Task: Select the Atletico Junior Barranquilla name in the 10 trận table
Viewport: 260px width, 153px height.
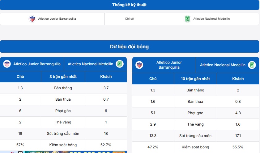Action: click(169, 65)
